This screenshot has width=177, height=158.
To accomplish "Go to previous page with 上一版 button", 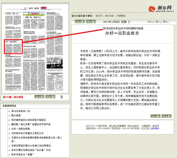I will pyautogui.click(x=39, y=97).
